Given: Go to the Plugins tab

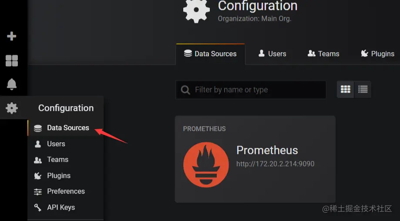Looking at the screenshot, I should pyautogui.click(x=377, y=54).
